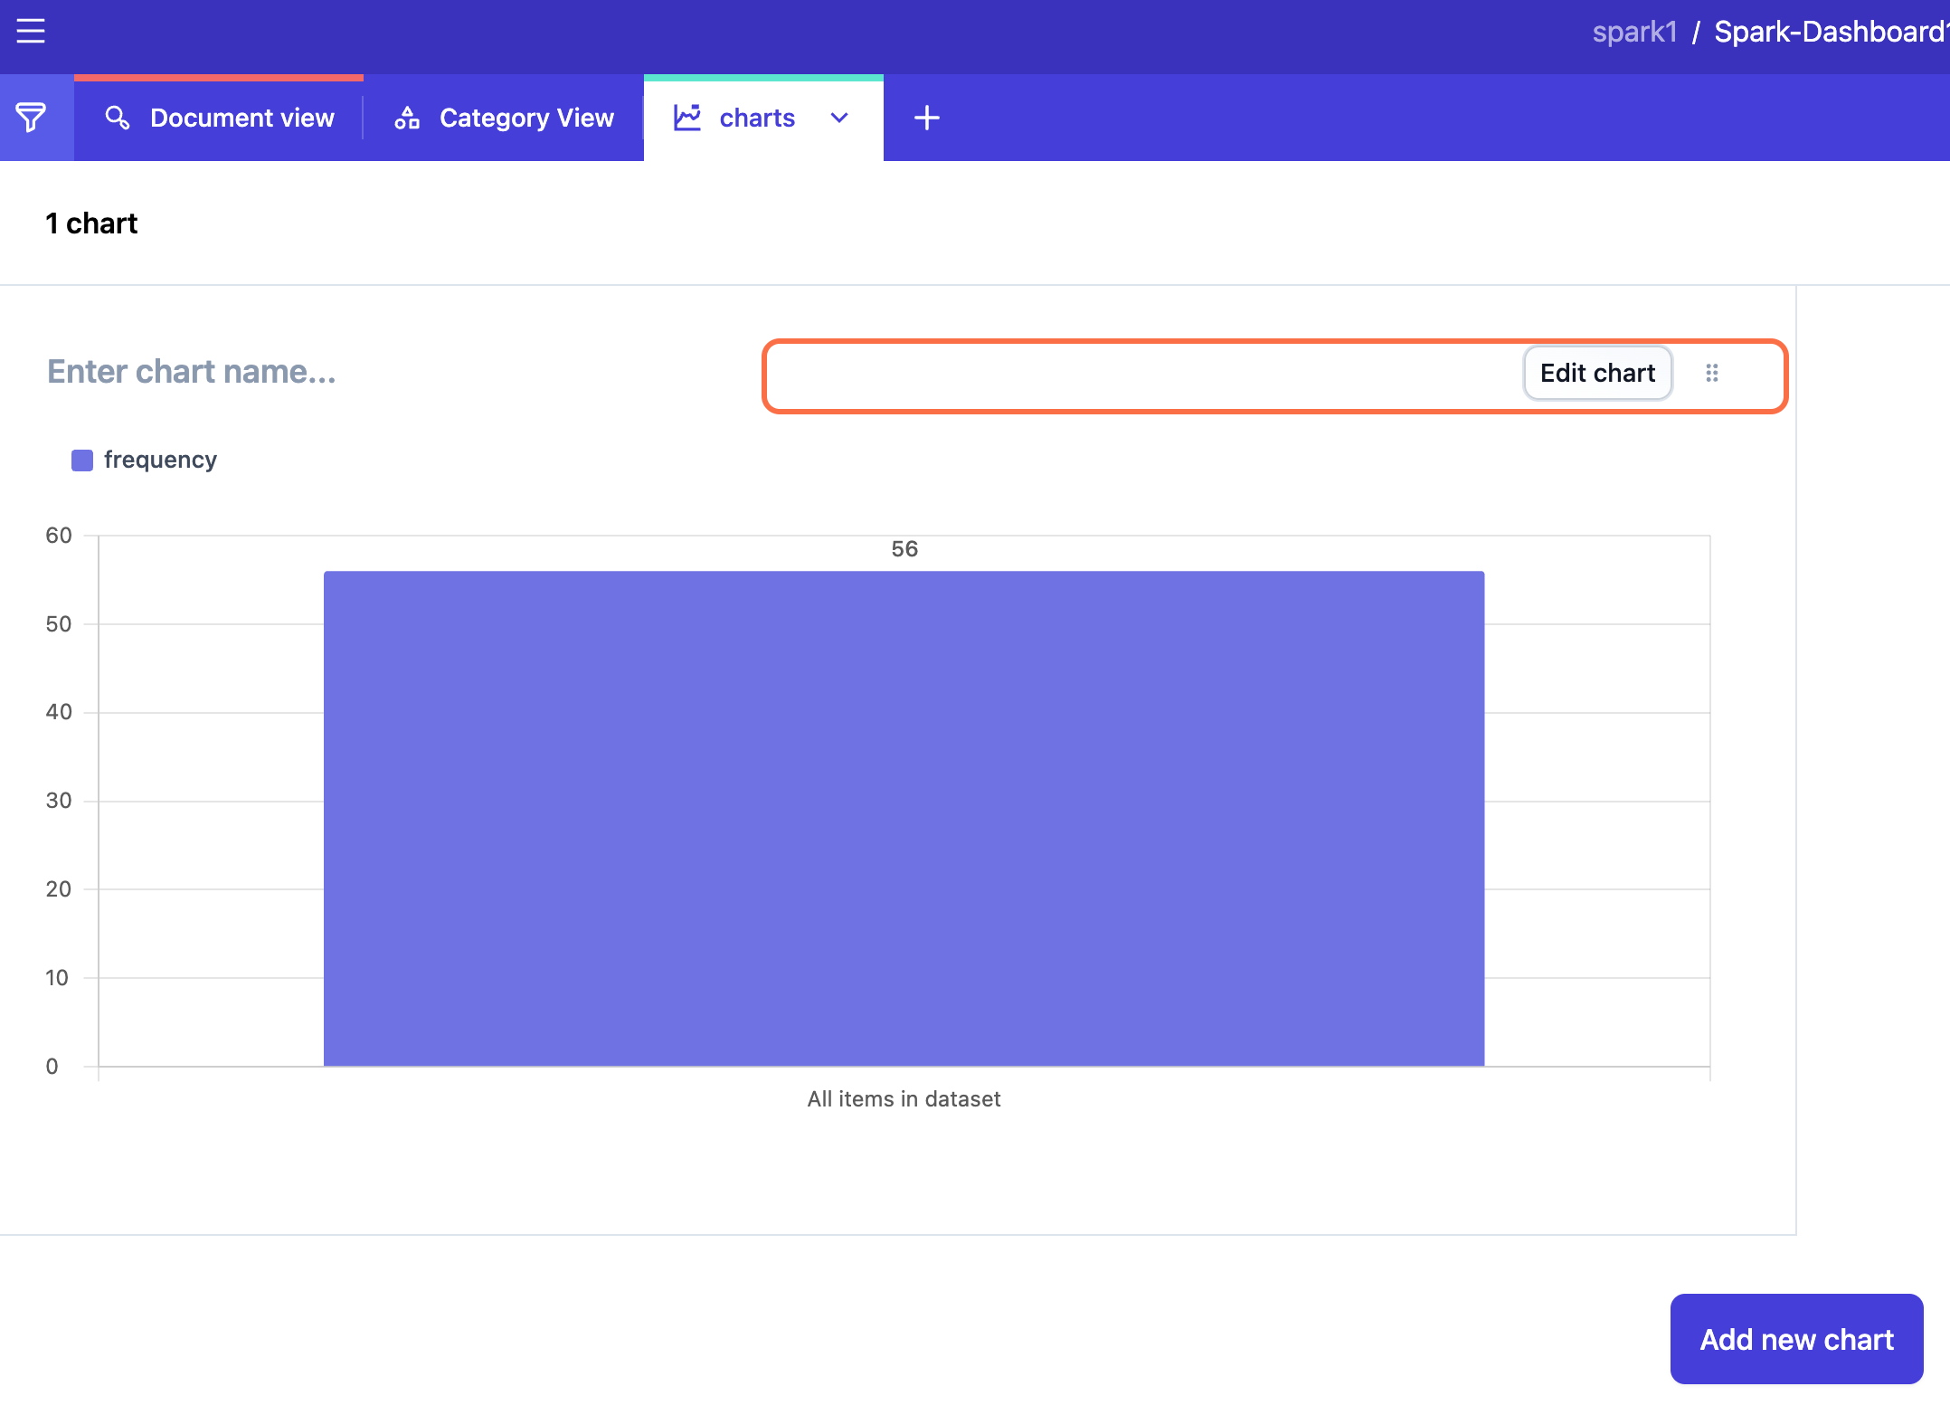Click the Category View shapes icon
Image resolution: width=1950 pixels, height=1415 pixels.
(x=407, y=118)
